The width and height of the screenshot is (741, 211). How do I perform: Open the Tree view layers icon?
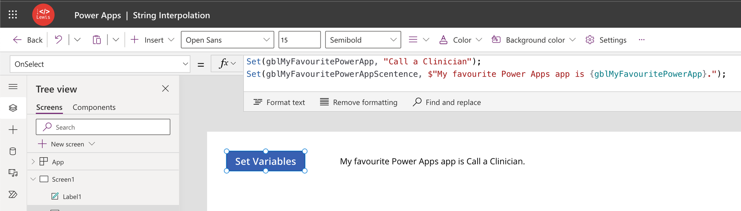coord(13,108)
